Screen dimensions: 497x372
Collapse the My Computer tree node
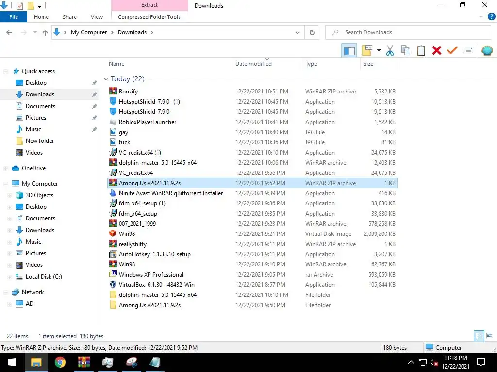point(6,184)
